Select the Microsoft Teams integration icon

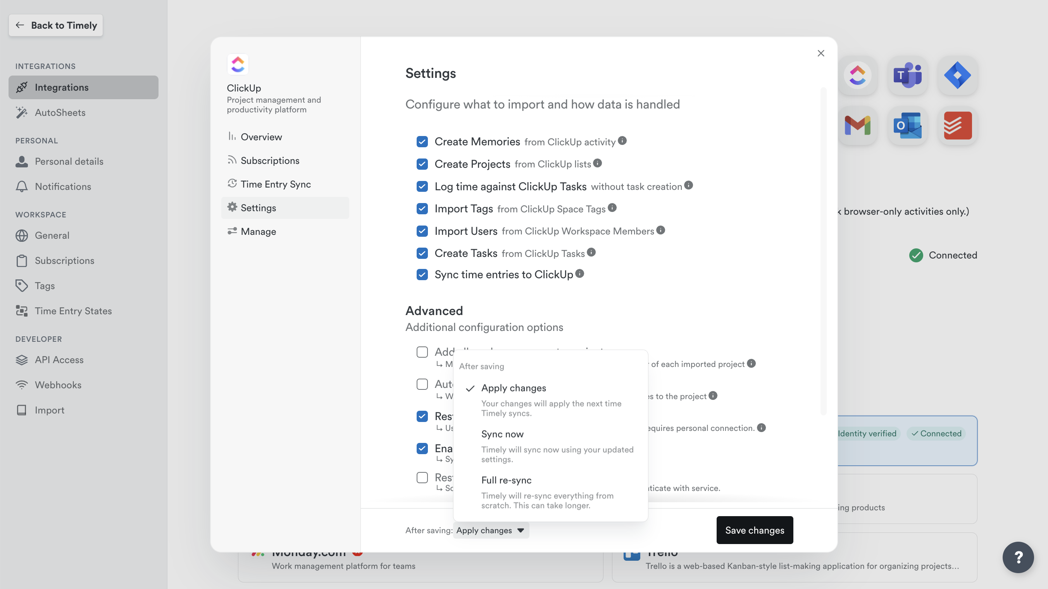(x=908, y=76)
